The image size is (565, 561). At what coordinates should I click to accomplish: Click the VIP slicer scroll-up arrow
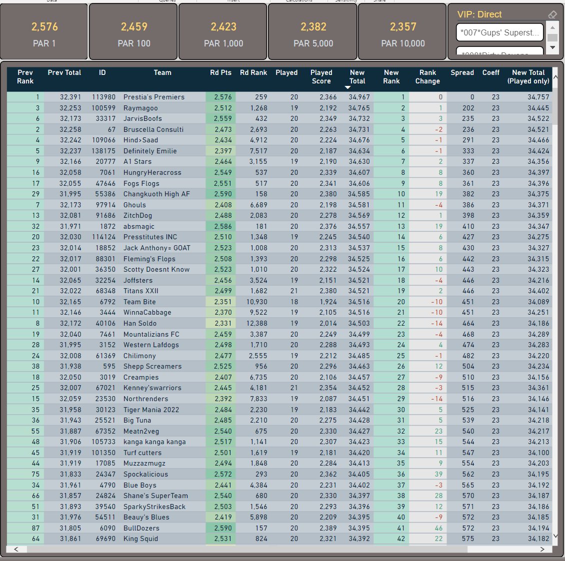coord(552,28)
